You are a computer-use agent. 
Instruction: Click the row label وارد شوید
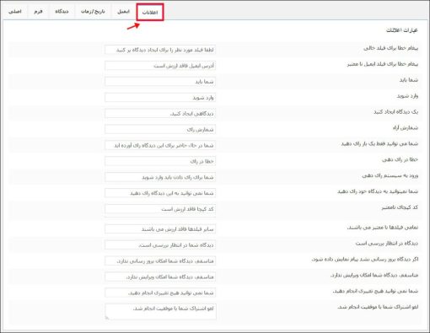point(407,96)
